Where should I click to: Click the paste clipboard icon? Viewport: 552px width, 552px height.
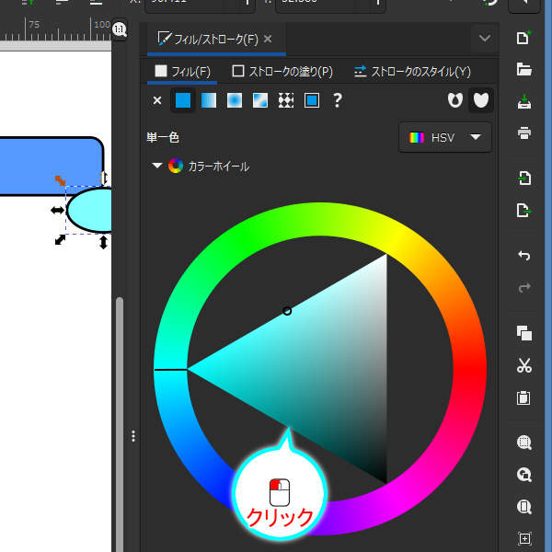[523, 397]
